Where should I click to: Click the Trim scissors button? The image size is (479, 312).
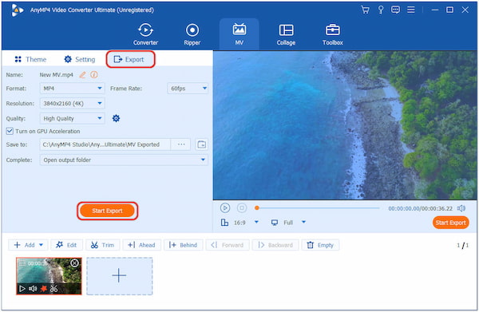pos(103,245)
